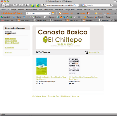Screen dimensions: 117x116
Task: Click the Back navigation arrow
Action: (x=4, y=5)
